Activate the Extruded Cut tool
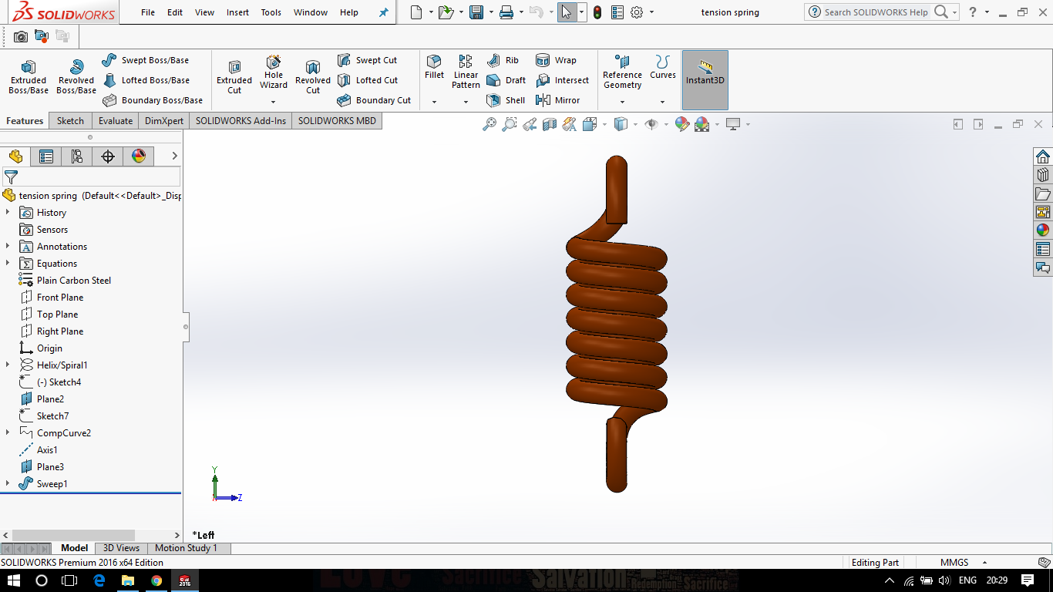Screen dimensions: 1053x592 click(x=234, y=77)
